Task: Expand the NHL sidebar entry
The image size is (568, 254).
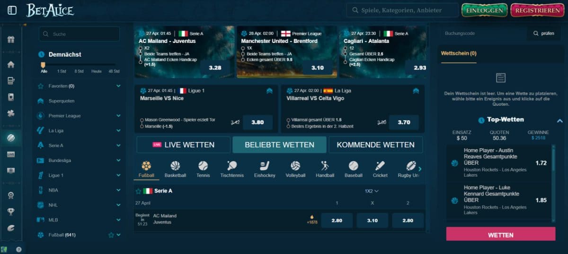Action: (118, 205)
